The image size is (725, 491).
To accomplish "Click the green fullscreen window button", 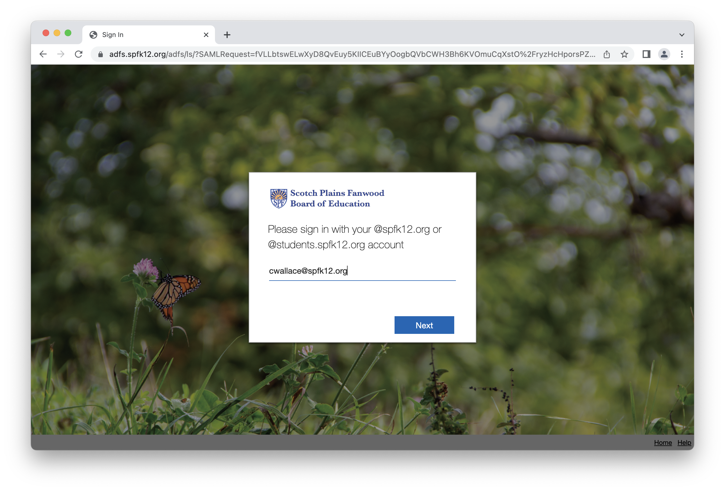I will pos(68,33).
